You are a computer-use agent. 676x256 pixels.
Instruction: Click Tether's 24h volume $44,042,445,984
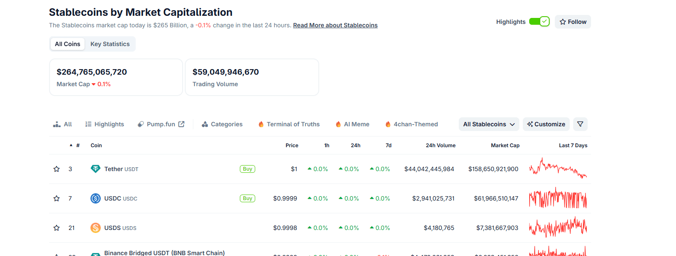[x=429, y=169]
